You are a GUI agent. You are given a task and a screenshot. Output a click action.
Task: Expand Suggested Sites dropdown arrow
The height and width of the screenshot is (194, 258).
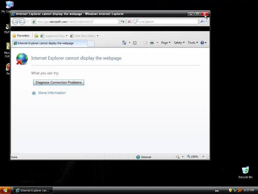[67, 36]
